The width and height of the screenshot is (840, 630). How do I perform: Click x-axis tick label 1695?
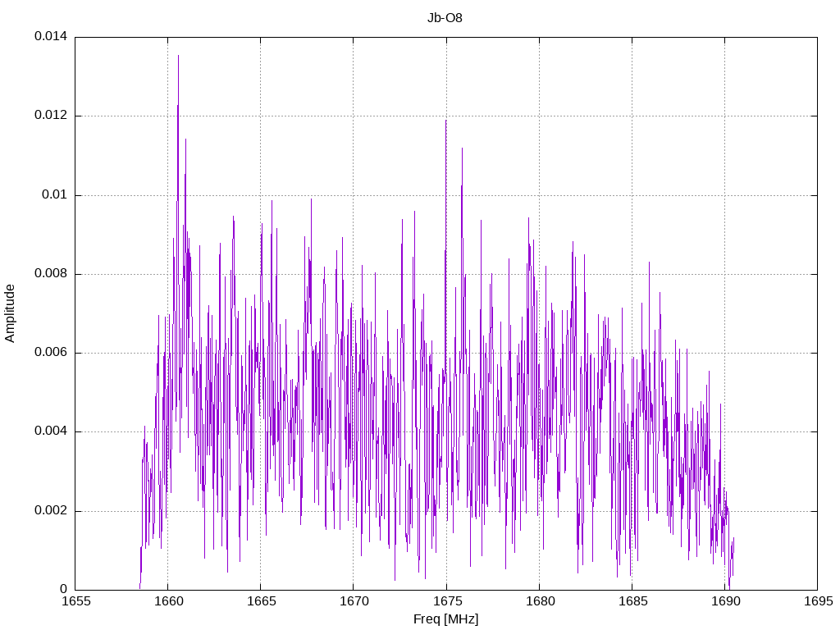(818, 601)
